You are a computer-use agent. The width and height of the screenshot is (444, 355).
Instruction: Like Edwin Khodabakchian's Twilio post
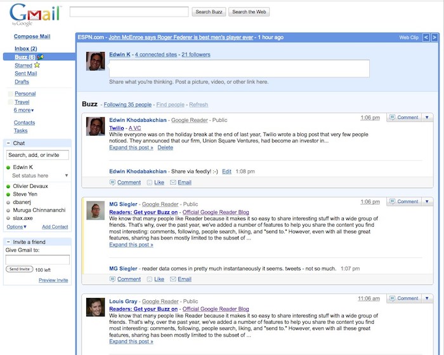coord(159,182)
